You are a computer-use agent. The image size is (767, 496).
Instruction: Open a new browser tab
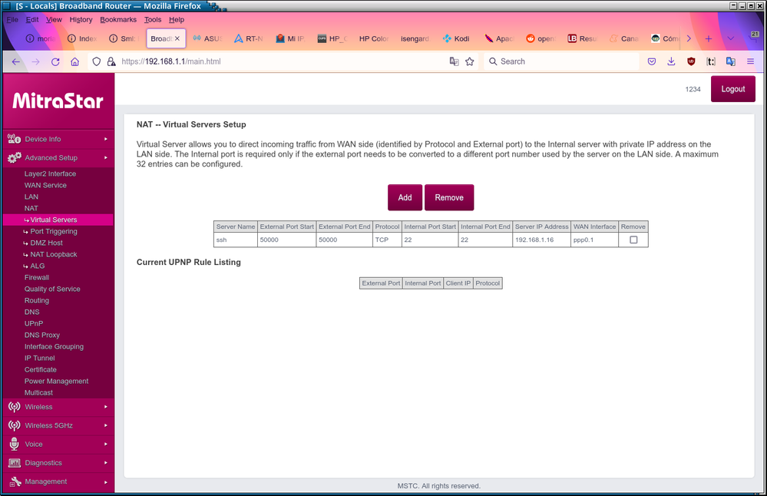(x=708, y=38)
